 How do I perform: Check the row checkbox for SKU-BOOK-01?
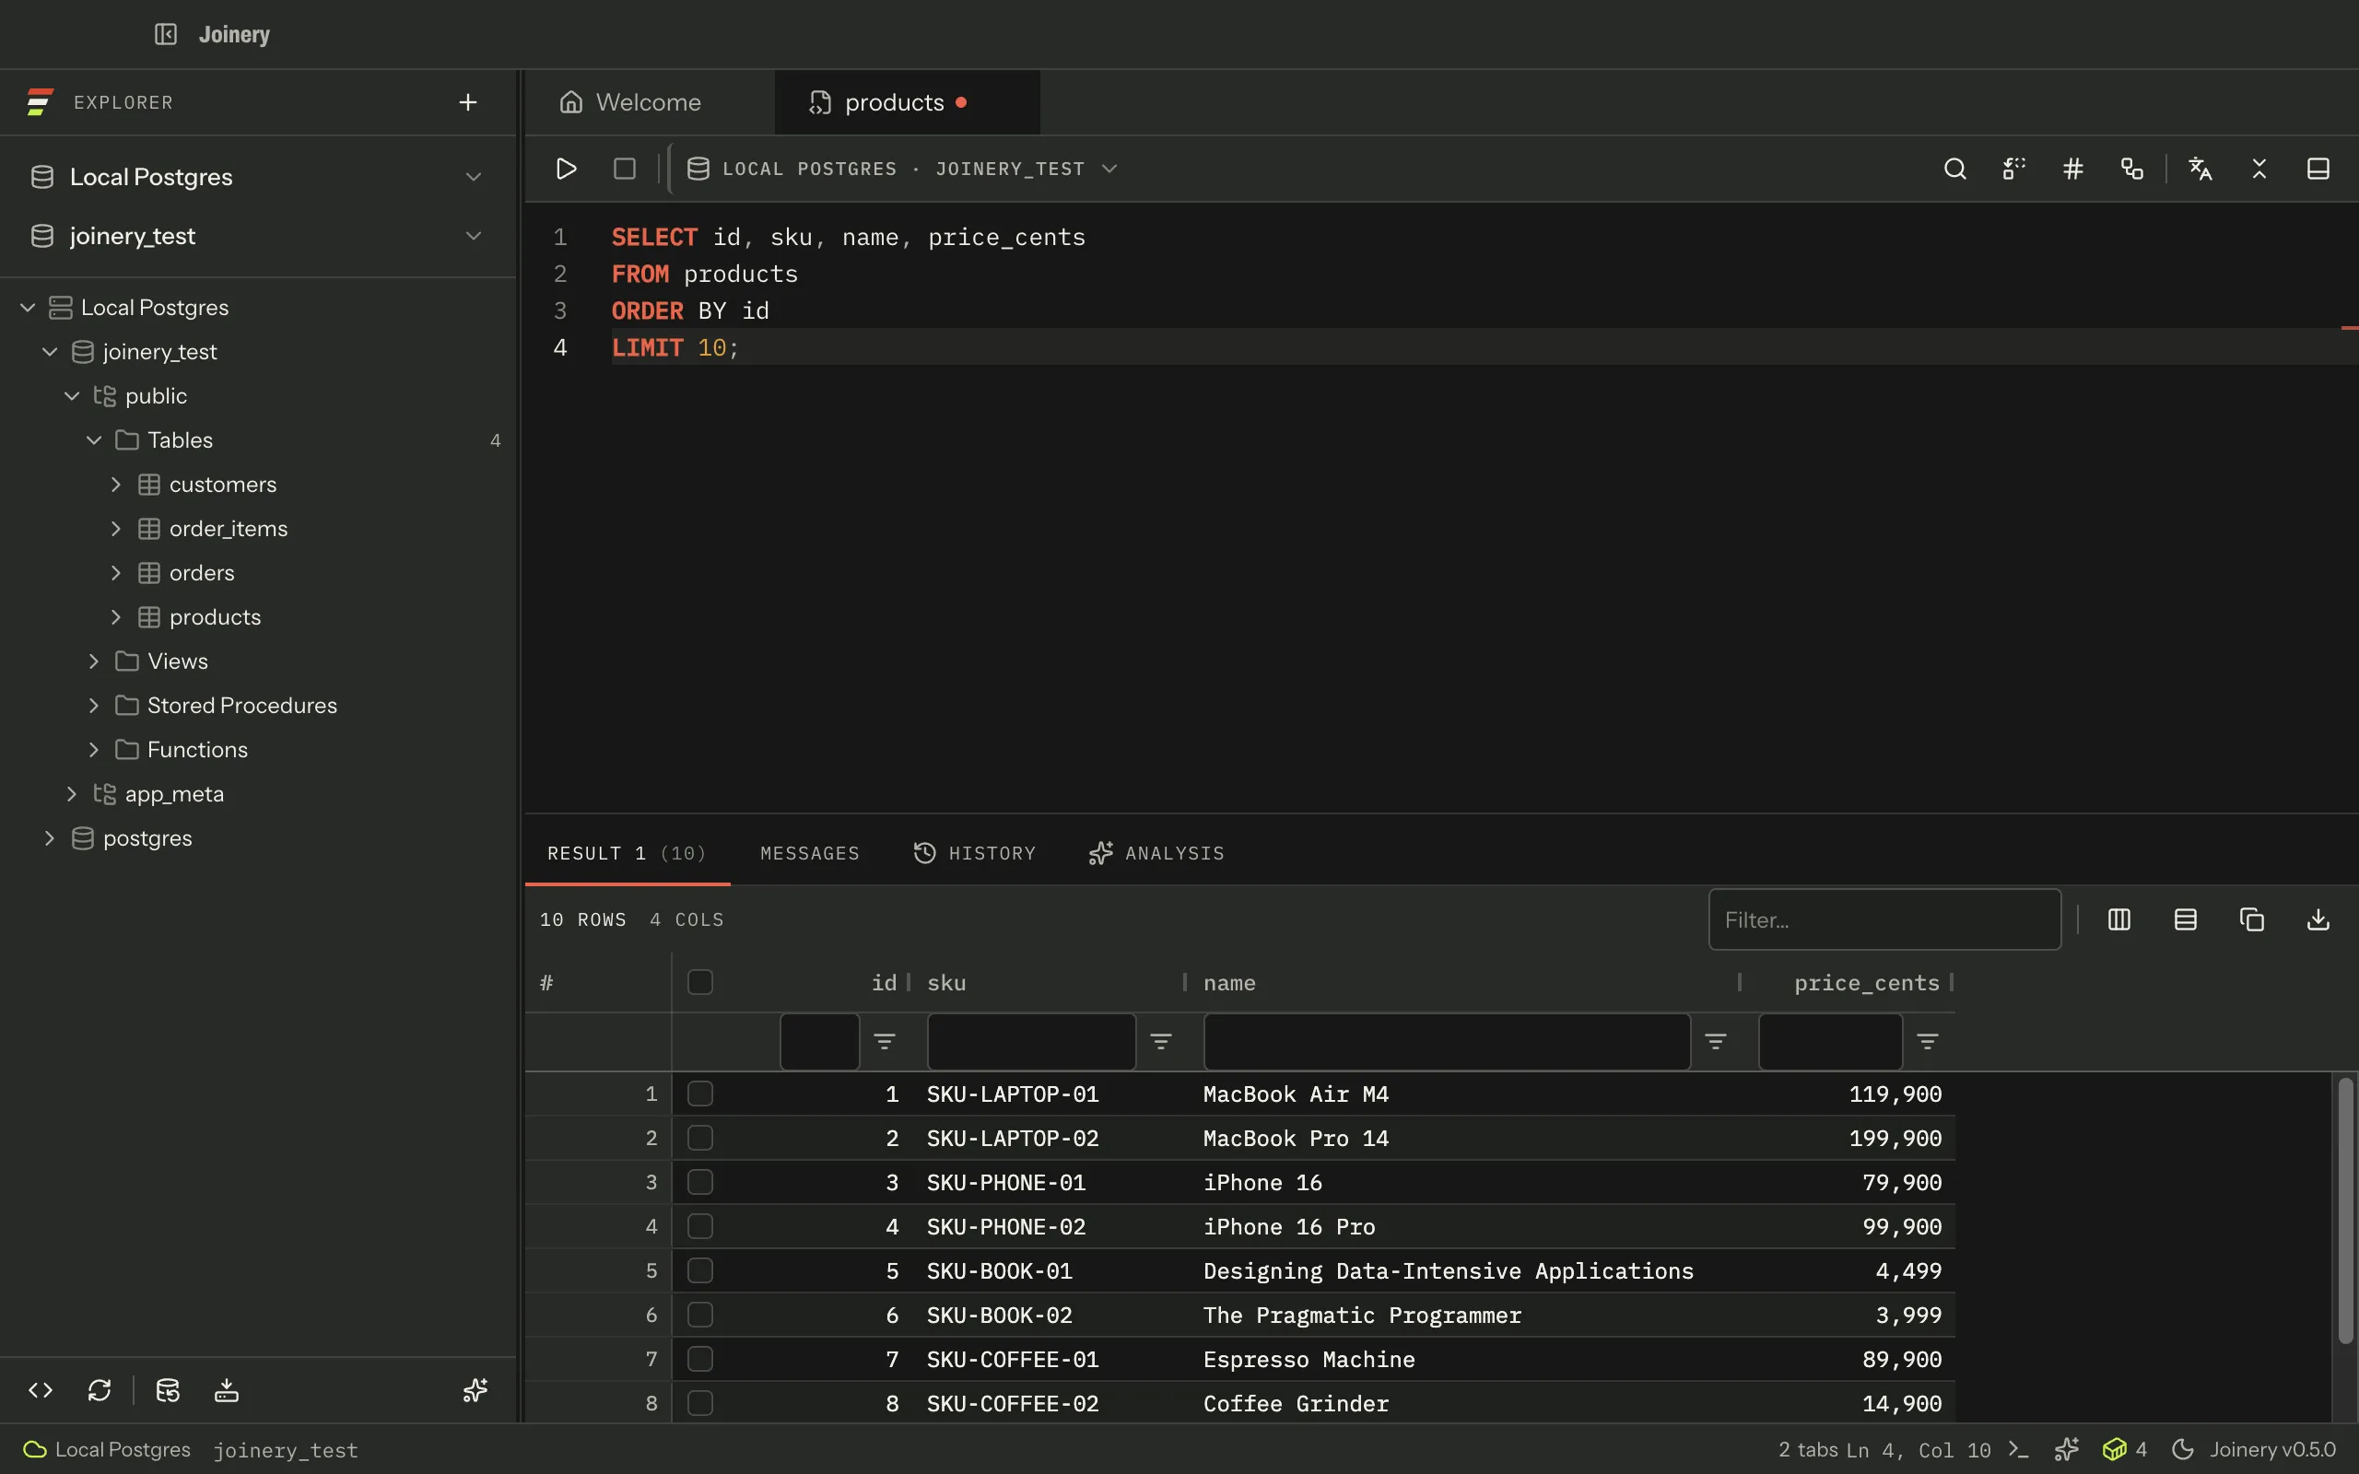click(700, 1270)
